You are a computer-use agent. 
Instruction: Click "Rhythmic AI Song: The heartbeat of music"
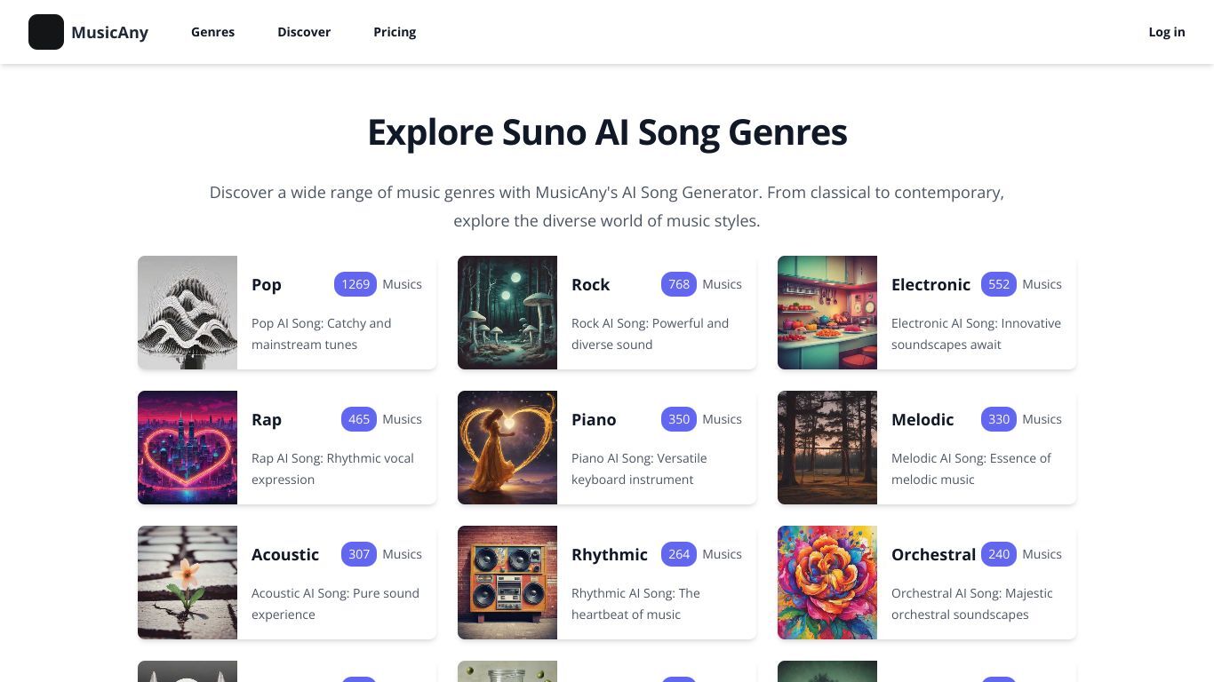(x=635, y=604)
